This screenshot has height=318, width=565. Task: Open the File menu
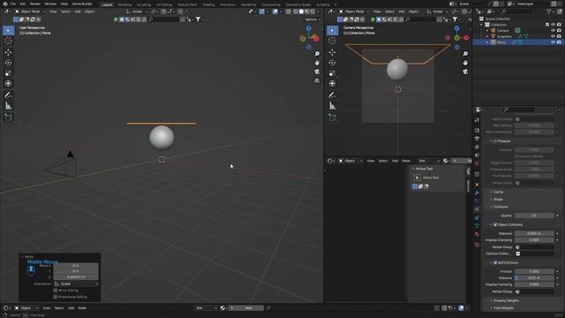[x=13, y=4]
